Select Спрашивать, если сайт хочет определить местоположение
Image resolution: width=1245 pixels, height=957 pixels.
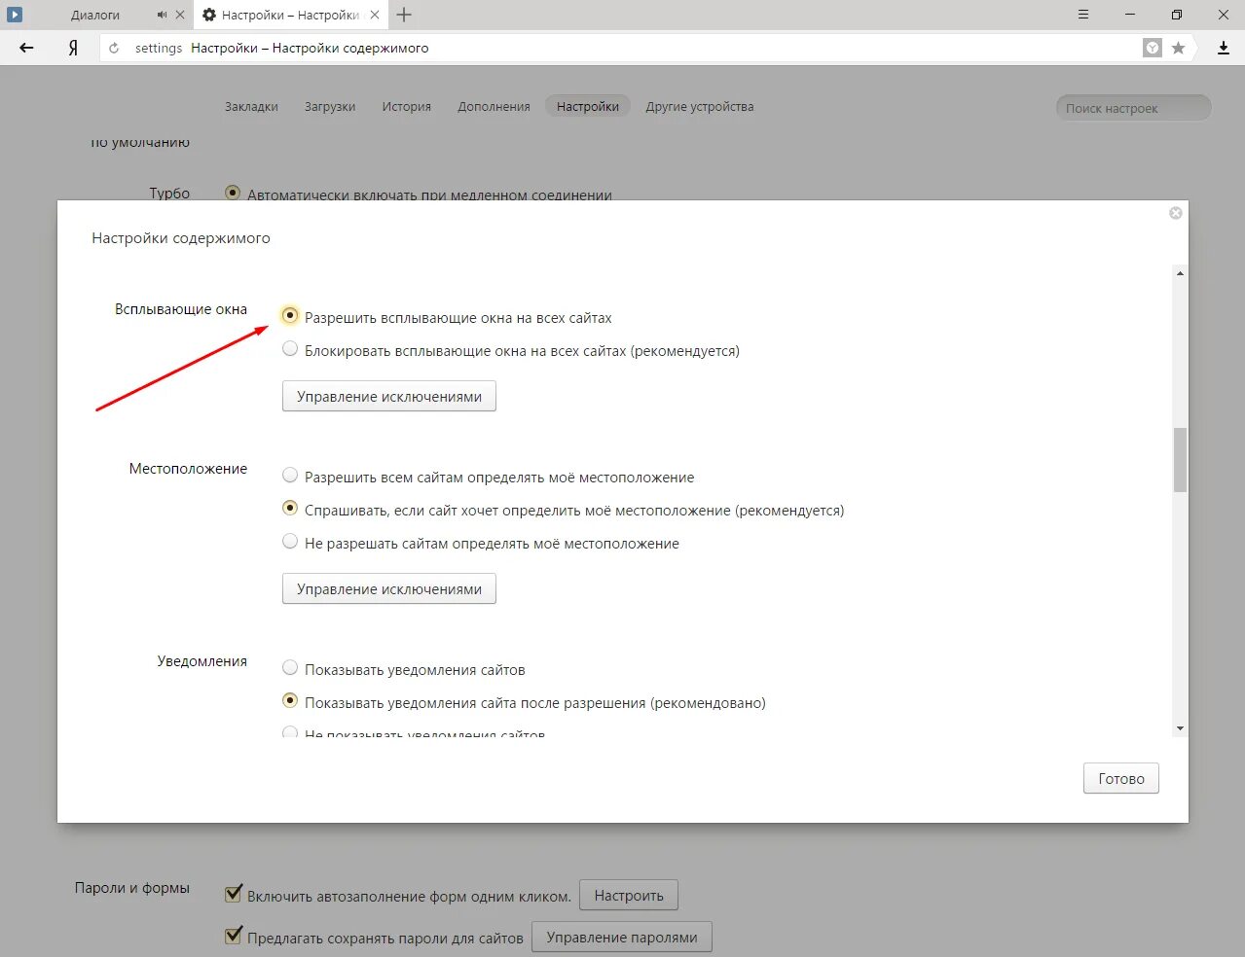(290, 508)
